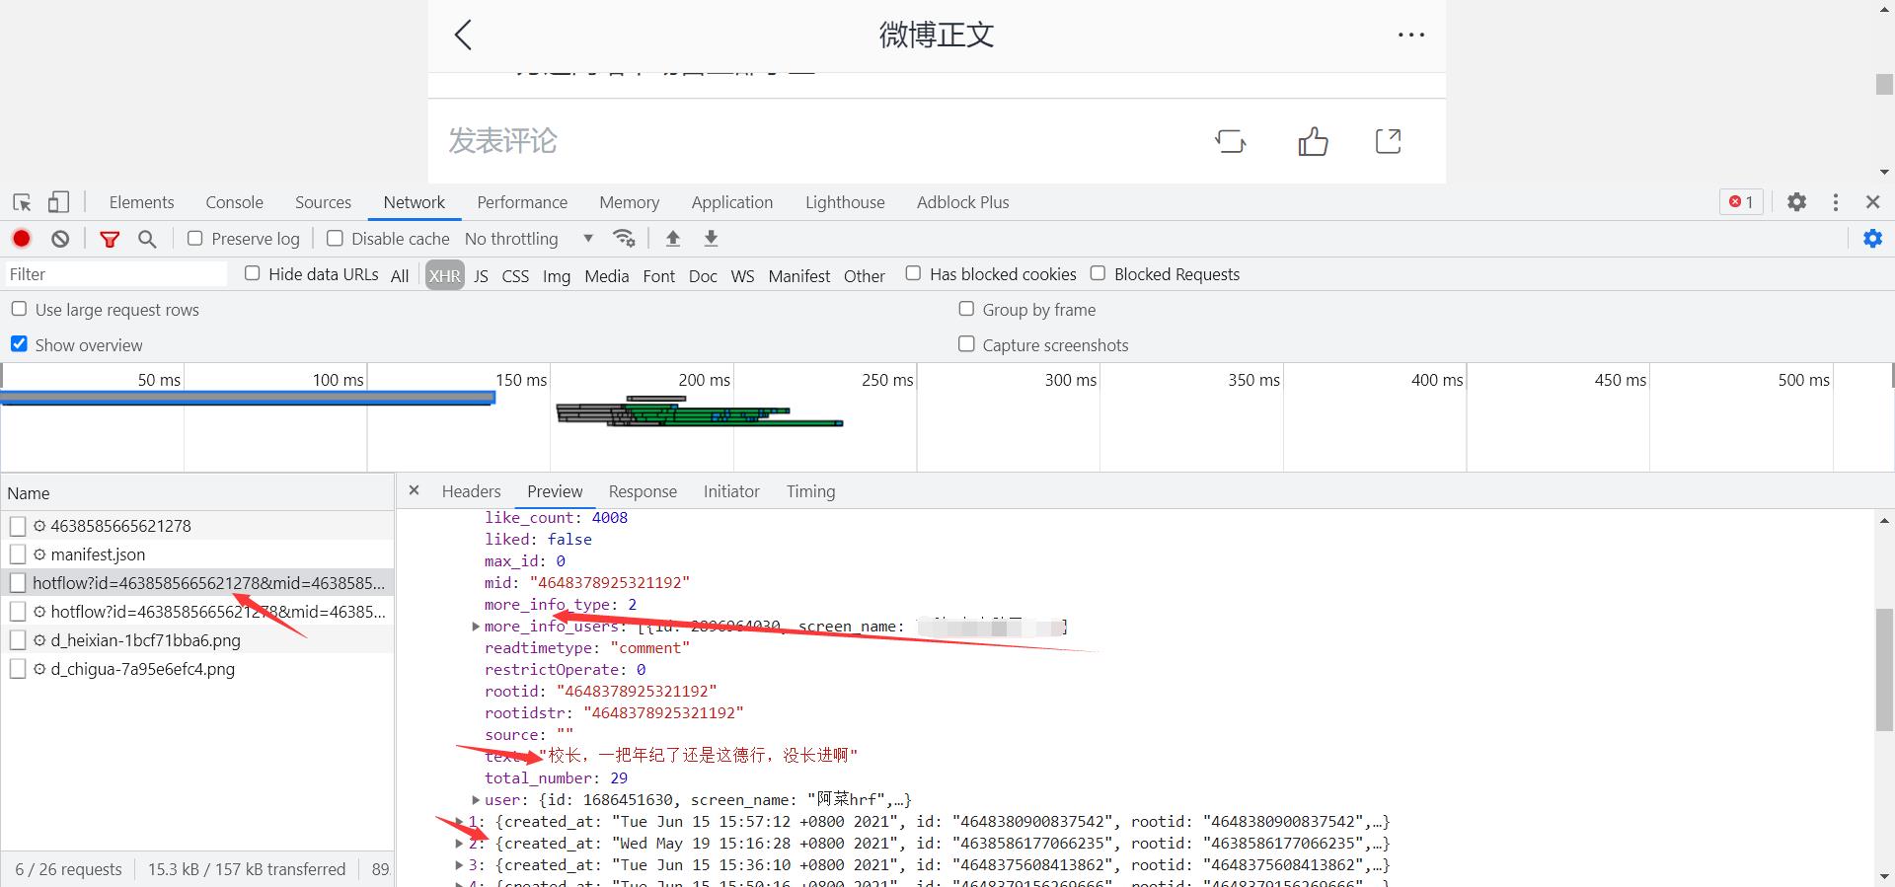Open the Weibo post more options menu

1411,35
